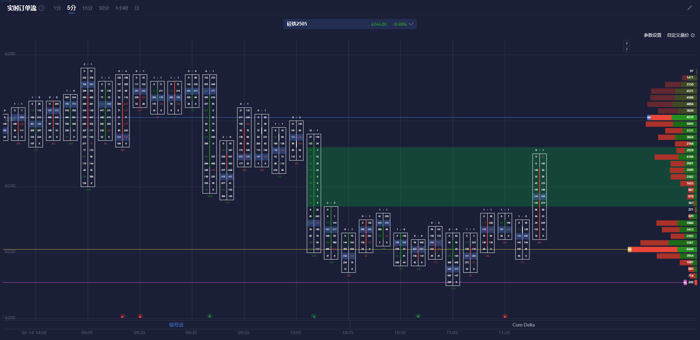Open 自定义量价 custom volume price
The image size is (700, 340).
click(678, 35)
